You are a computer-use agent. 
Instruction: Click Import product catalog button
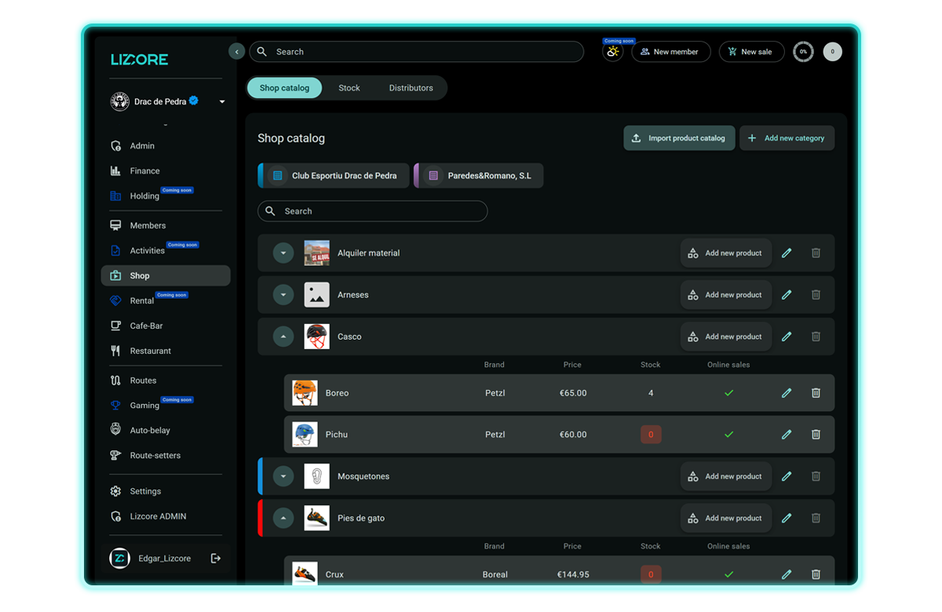679,138
